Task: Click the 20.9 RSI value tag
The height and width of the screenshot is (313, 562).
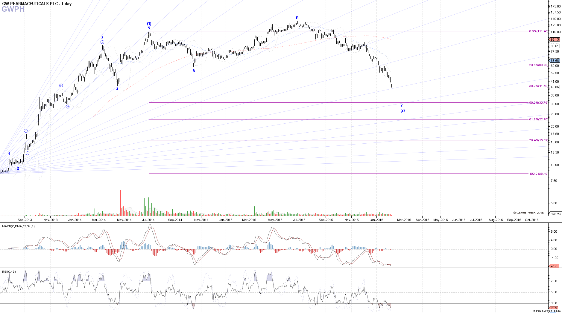Action: 554,308
